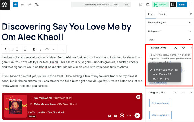Click the post title heading
This screenshot has width=194, height=122.
(x=66, y=32)
